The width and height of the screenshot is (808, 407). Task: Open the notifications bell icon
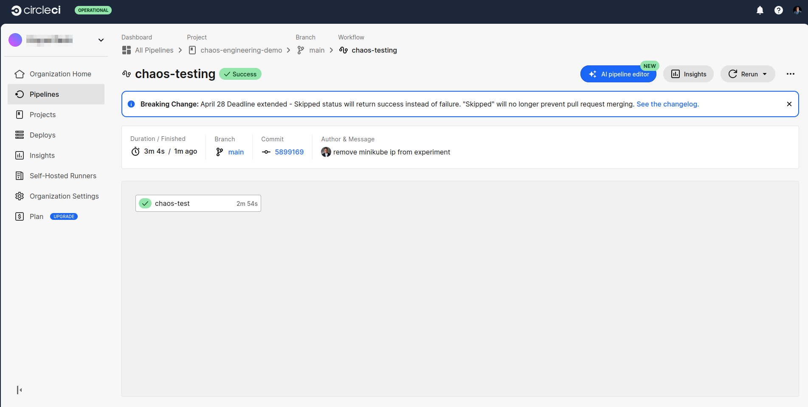(760, 10)
